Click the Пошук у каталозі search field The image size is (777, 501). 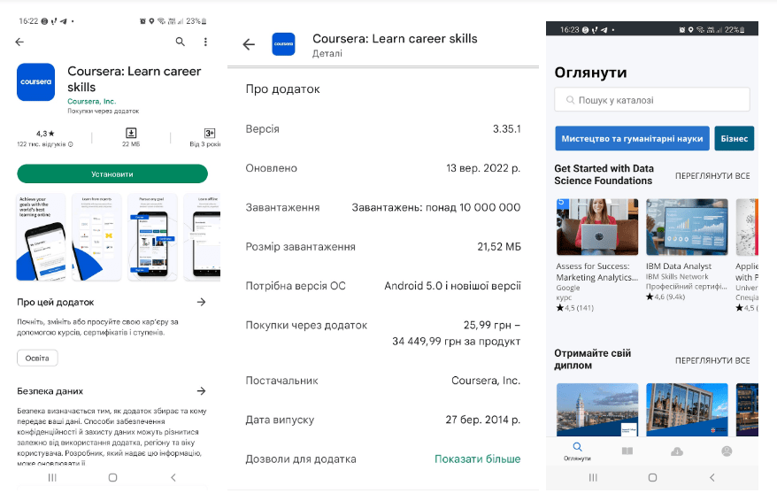tap(652, 100)
